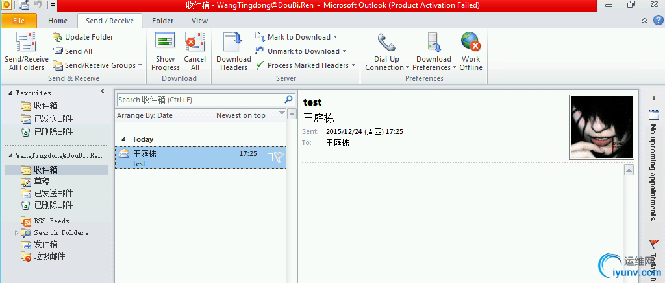Image resolution: width=665 pixels, height=283 pixels.
Task: Open the RSS Feeds folder
Action: (51, 221)
